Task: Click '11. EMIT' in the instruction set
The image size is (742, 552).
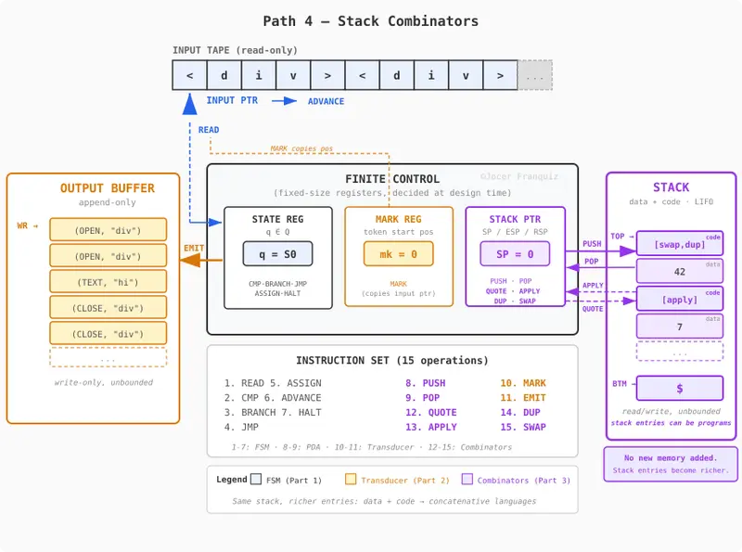Action: pyautogui.click(x=523, y=398)
